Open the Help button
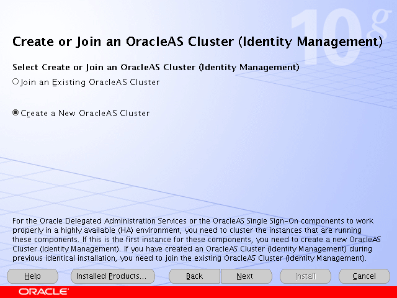Screen dimensions: 397x298 (32, 276)
